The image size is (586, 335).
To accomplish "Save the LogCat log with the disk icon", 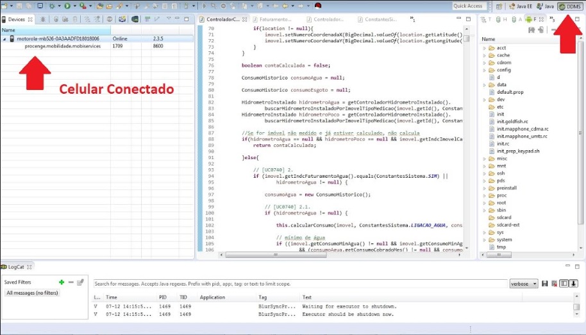I will (x=544, y=284).
